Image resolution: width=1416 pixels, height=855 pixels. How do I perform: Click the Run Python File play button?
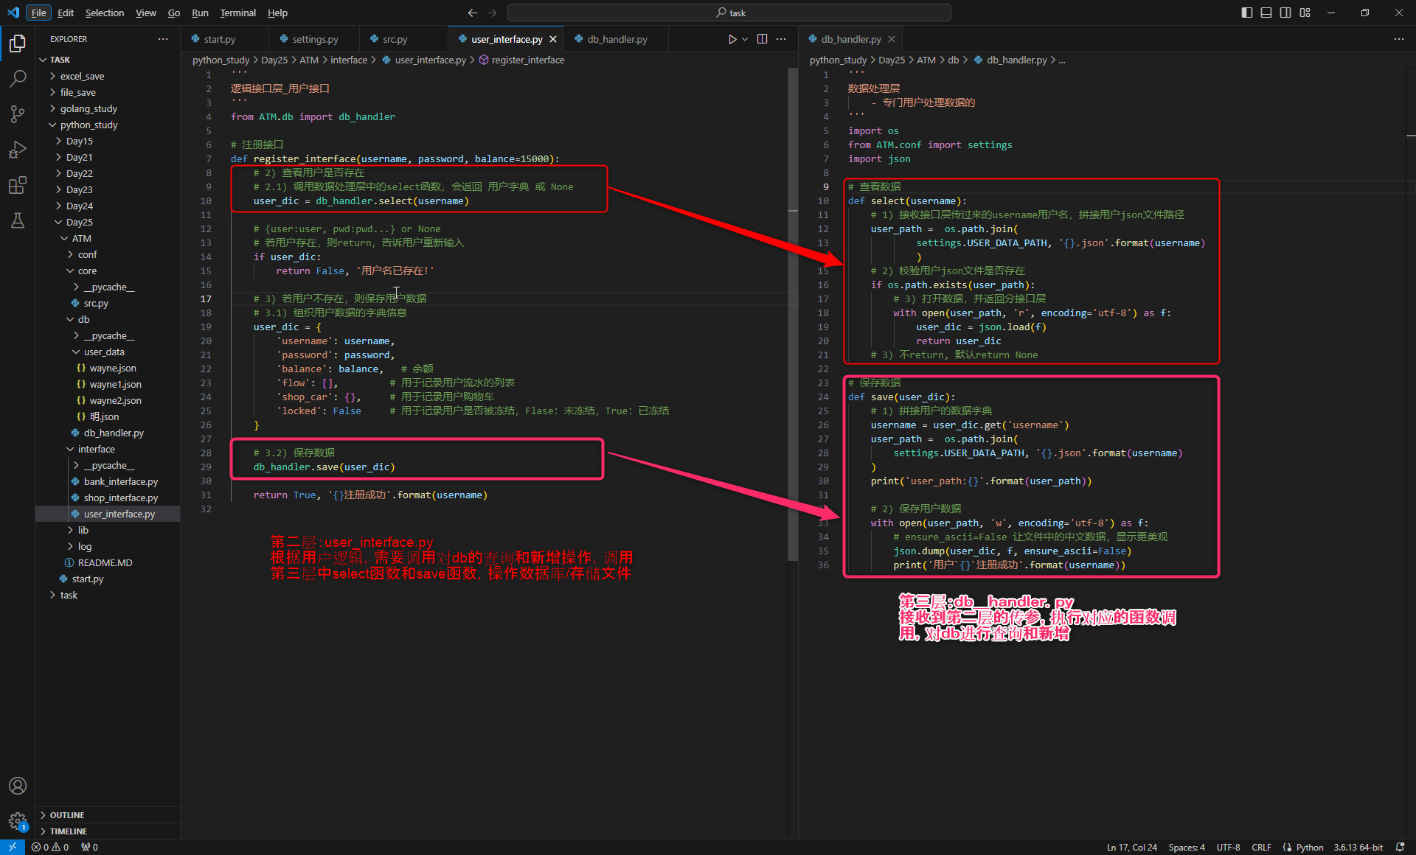[732, 39]
